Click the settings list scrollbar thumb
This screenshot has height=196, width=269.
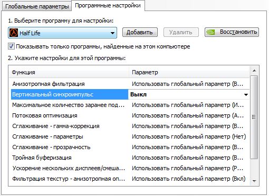[254, 117]
